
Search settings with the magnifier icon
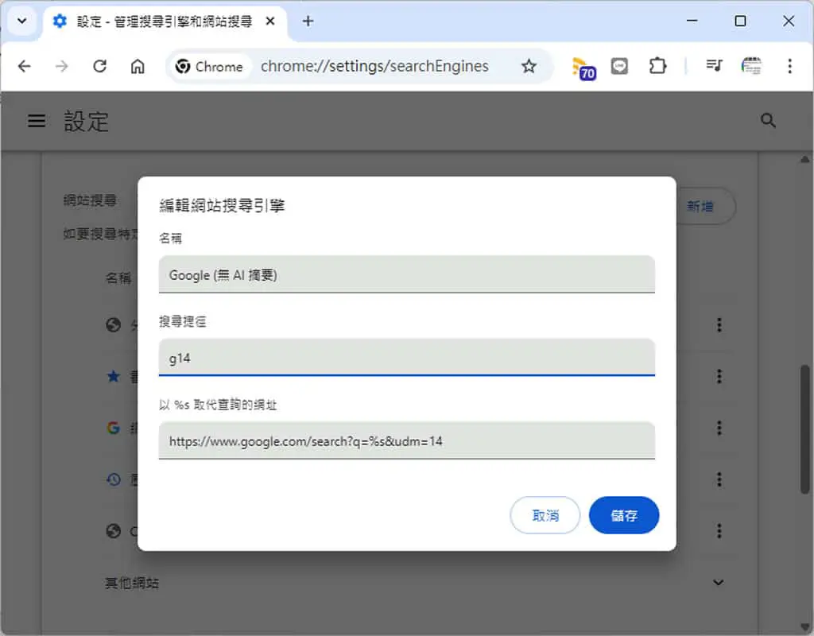[768, 121]
